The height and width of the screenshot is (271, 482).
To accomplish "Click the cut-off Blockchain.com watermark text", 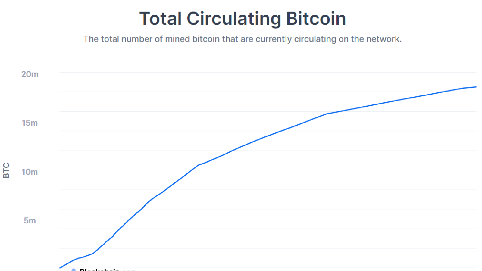I will pos(108,269).
